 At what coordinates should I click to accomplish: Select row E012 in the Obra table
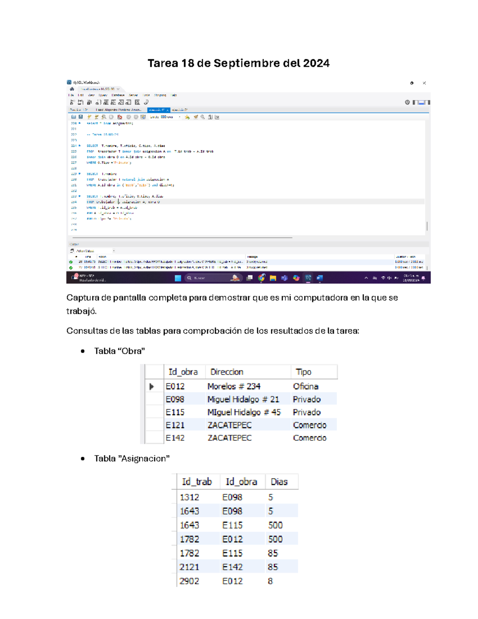(x=175, y=386)
